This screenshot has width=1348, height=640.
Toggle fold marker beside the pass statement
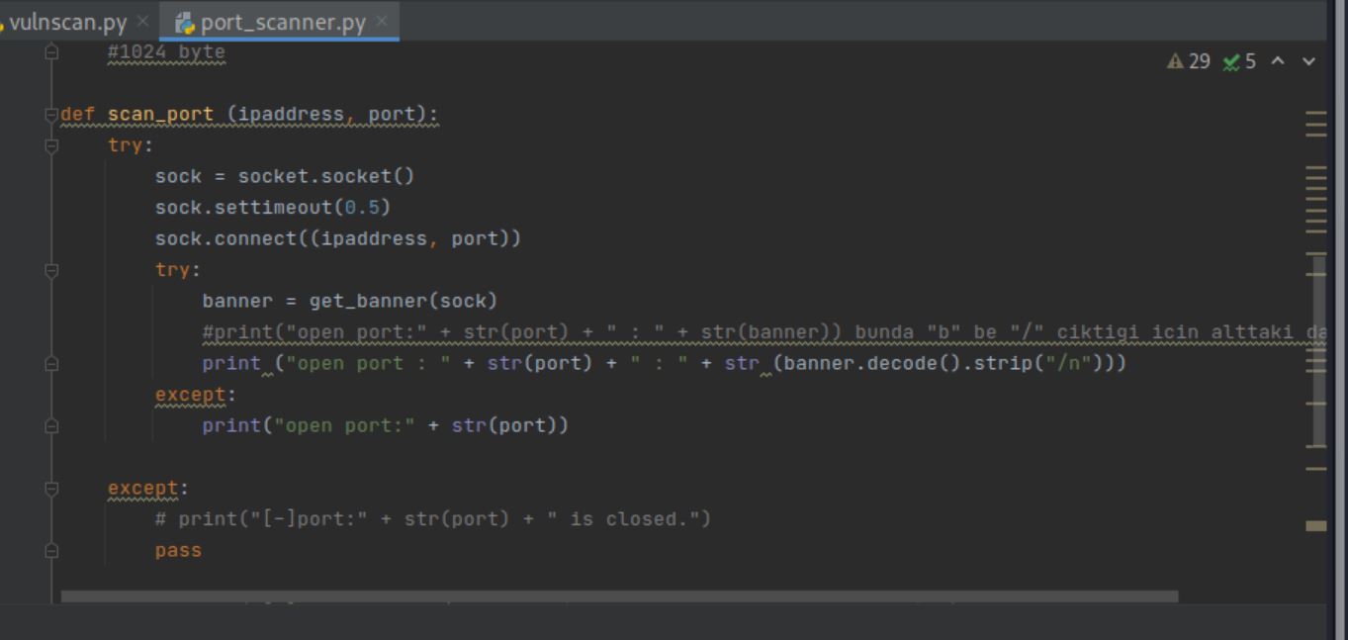pos(51,551)
